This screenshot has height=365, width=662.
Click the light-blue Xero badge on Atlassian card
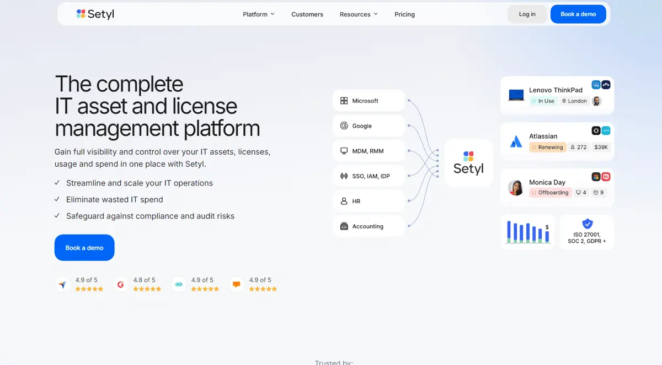pos(606,130)
